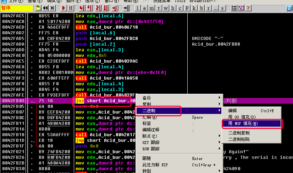Open the Log window with 'l' button
The height and width of the screenshot is (173, 293).
pyautogui.click(x=138, y=8)
